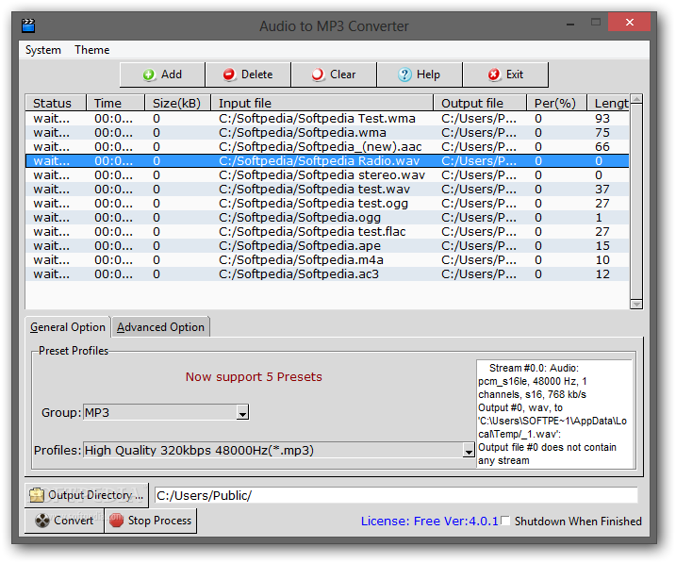The width and height of the screenshot is (676, 563).
Task: Switch to the Advanced Option tab
Action: coord(160,327)
